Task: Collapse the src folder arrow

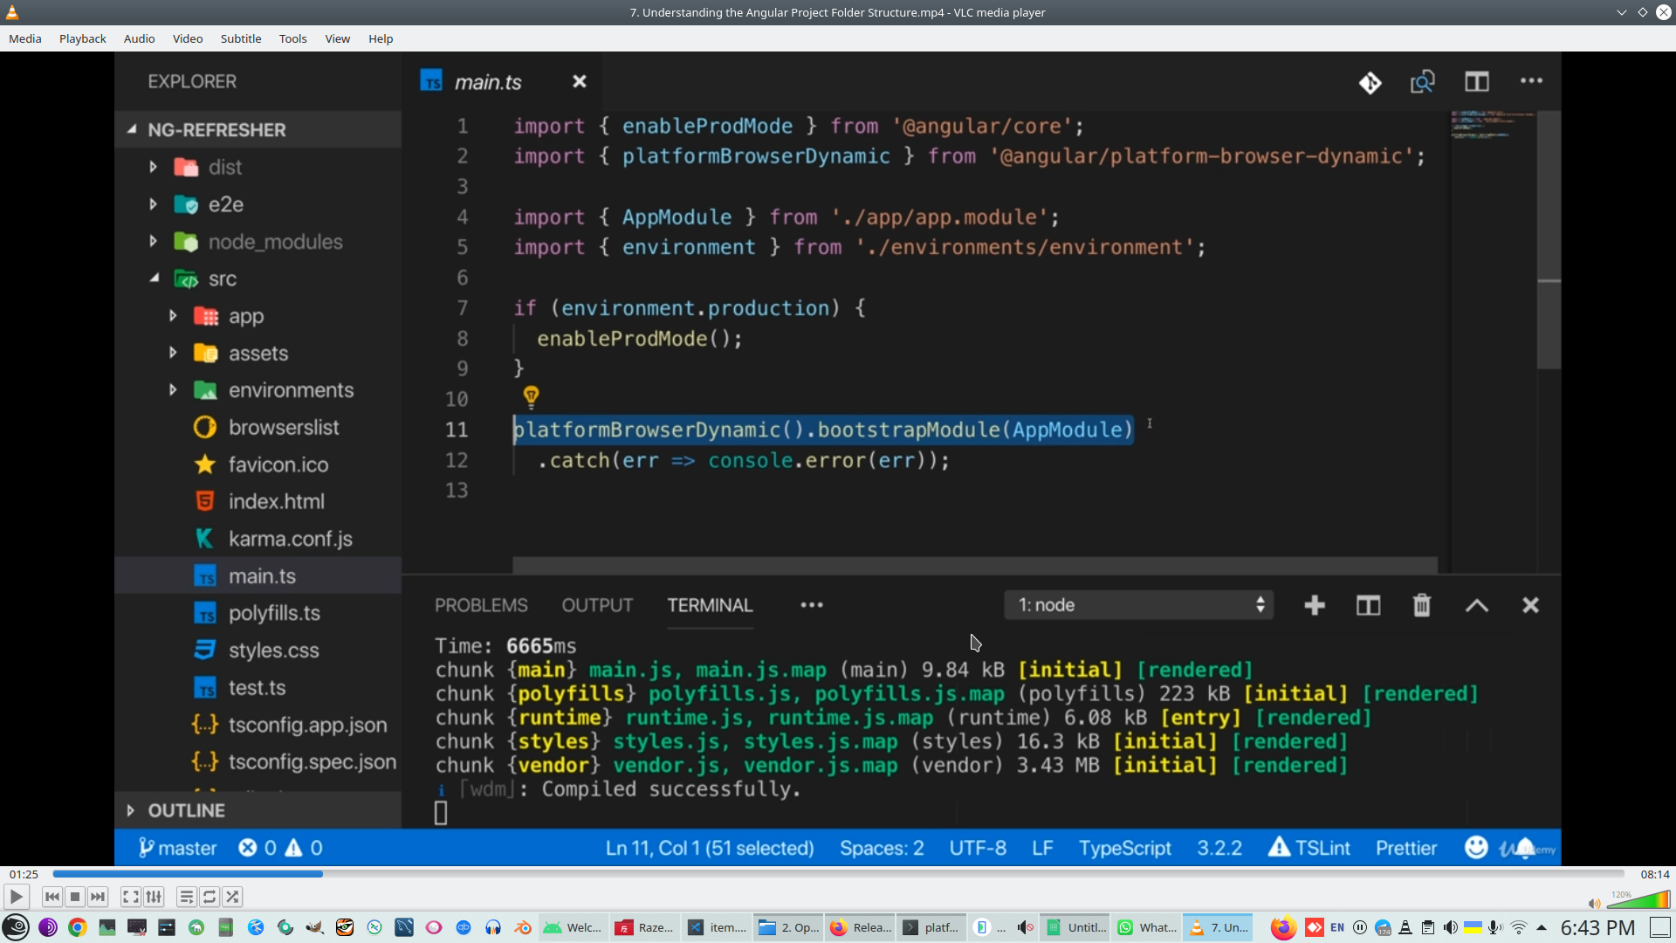Action: pyautogui.click(x=154, y=278)
